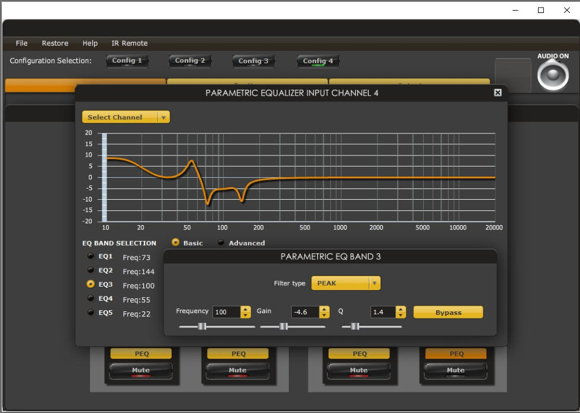Minimize the application window
Viewport: 580px width, 413px height.
[515, 11]
